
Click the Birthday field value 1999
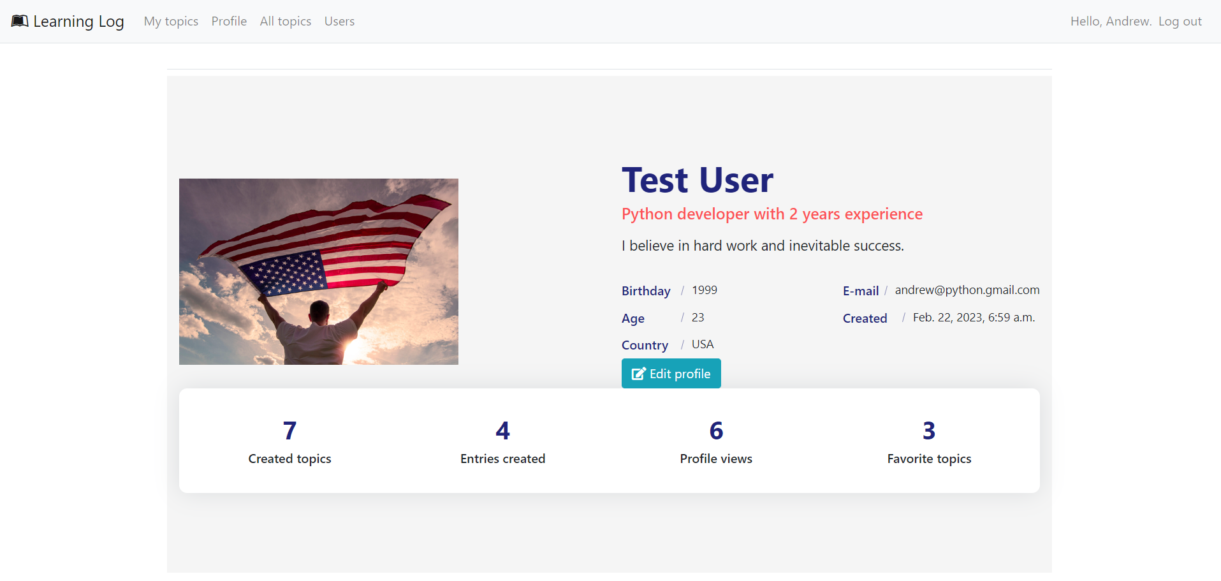tap(705, 290)
